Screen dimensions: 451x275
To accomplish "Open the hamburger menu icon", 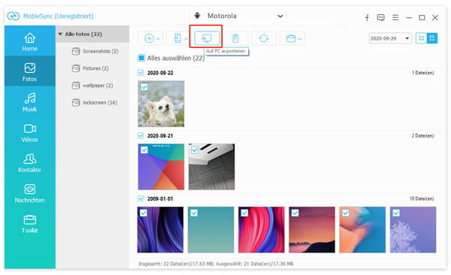I will [395, 17].
